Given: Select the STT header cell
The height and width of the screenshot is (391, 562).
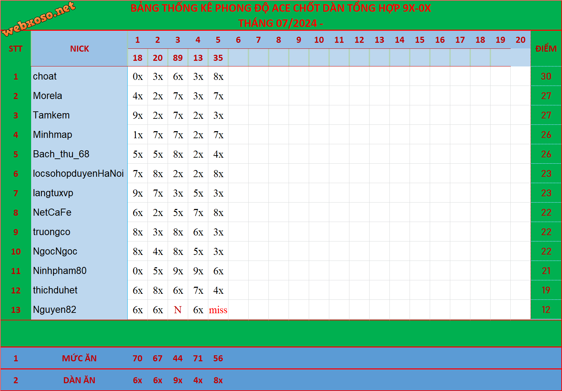Looking at the screenshot, I should point(16,49).
